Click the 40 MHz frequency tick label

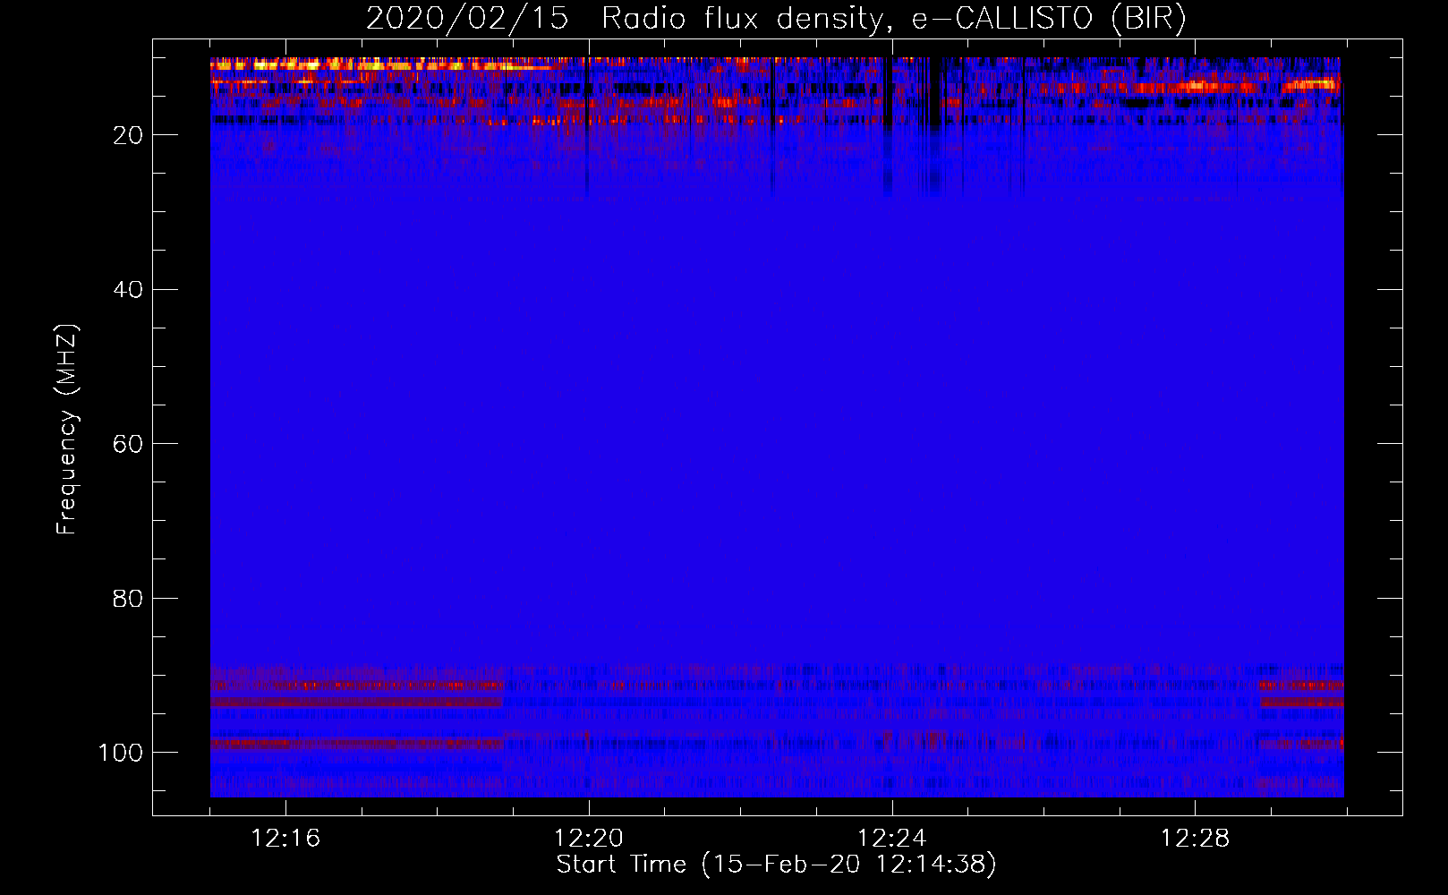click(x=128, y=290)
